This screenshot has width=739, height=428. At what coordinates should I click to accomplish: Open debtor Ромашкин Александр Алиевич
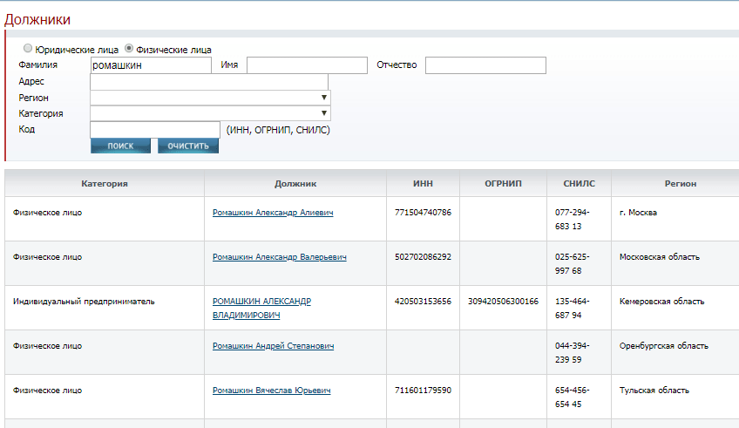pos(273,213)
